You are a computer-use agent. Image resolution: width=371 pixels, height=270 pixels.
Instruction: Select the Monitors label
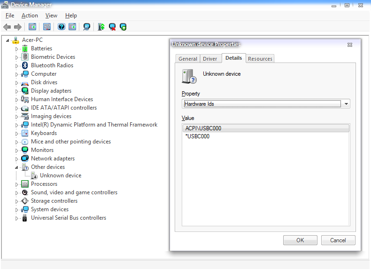42,150
